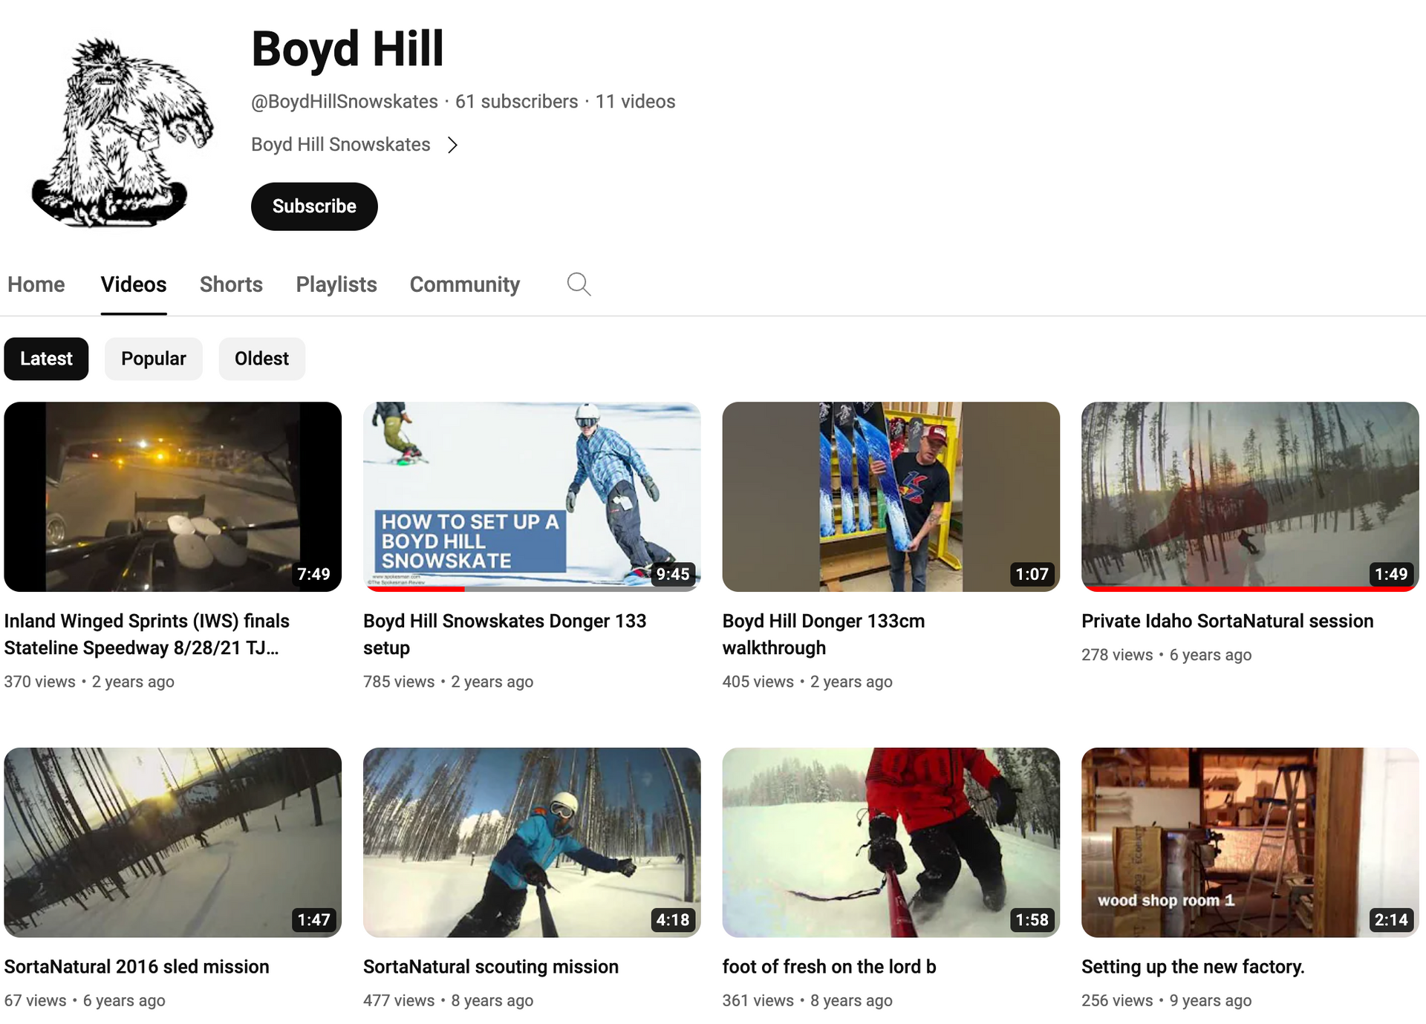
Task: Click '361 views • 8 years ago' metadata
Action: tap(807, 1001)
